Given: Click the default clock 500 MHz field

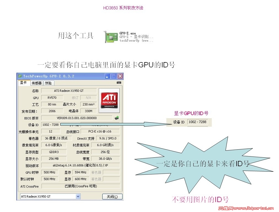Looking at the screenshot, I should point(50,179).
